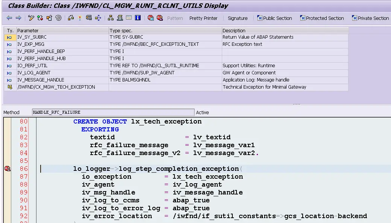Click line number 80 in the editor
The height and width of the screenshot is (223, 391).
(24, 122)
